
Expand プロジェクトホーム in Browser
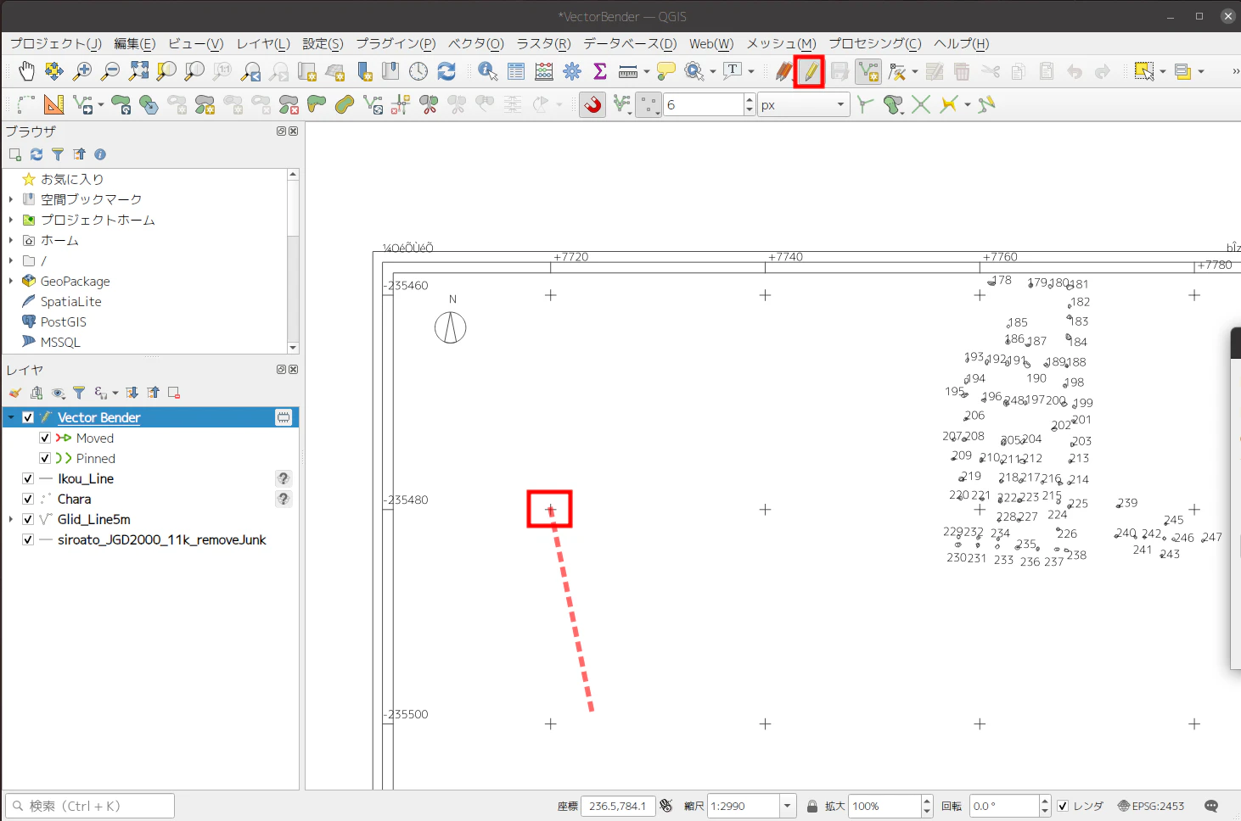pyautogui.click(x=11, y=220)
